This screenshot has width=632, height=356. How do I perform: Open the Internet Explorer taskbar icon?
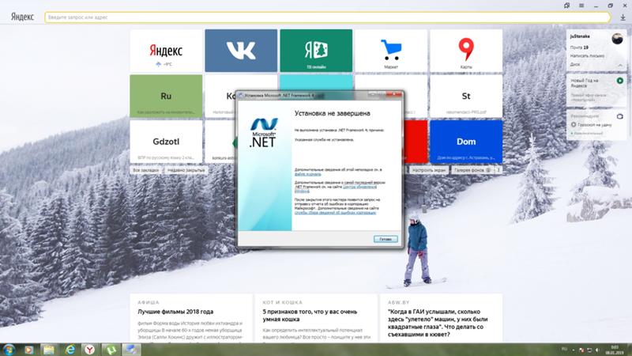coord(70,350)
